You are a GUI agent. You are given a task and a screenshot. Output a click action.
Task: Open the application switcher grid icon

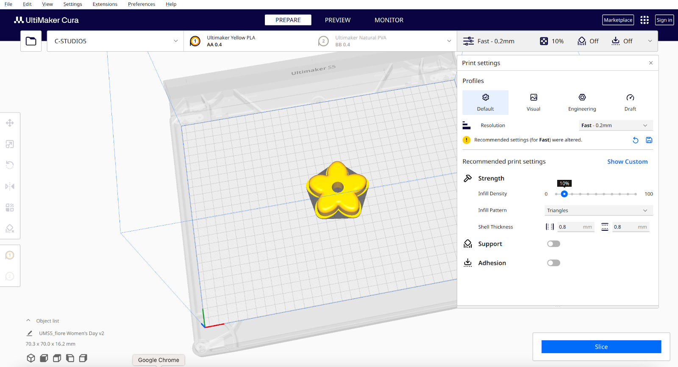[645, 20]
